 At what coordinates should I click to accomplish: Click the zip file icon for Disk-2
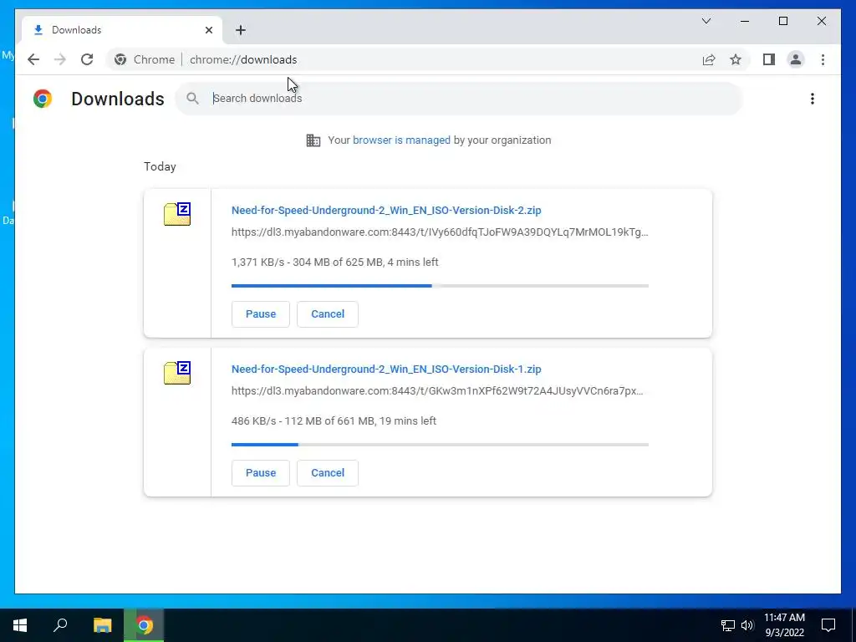point(177,214)
